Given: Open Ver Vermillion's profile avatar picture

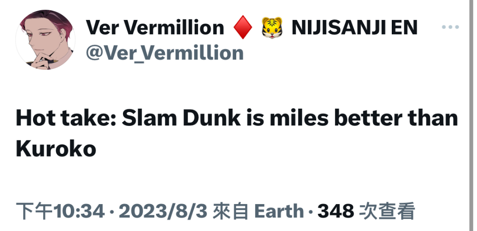Looking at the screenshot, I should (x=45, y=40).
